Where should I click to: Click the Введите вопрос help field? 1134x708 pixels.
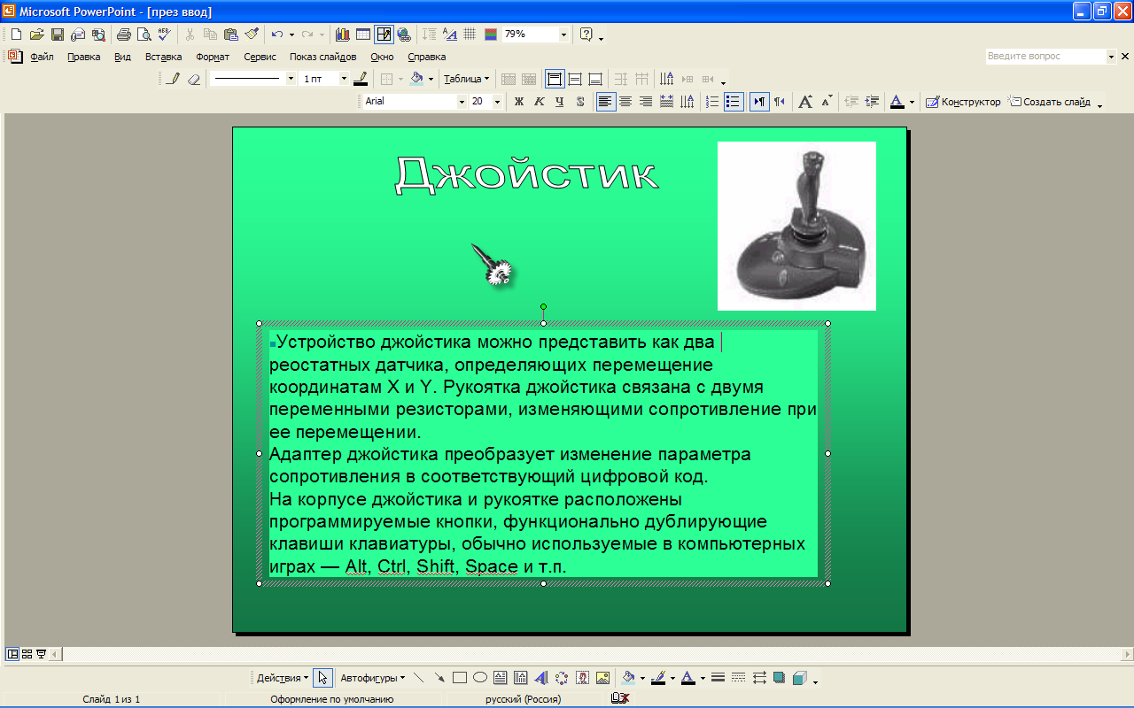[1045, 57]
